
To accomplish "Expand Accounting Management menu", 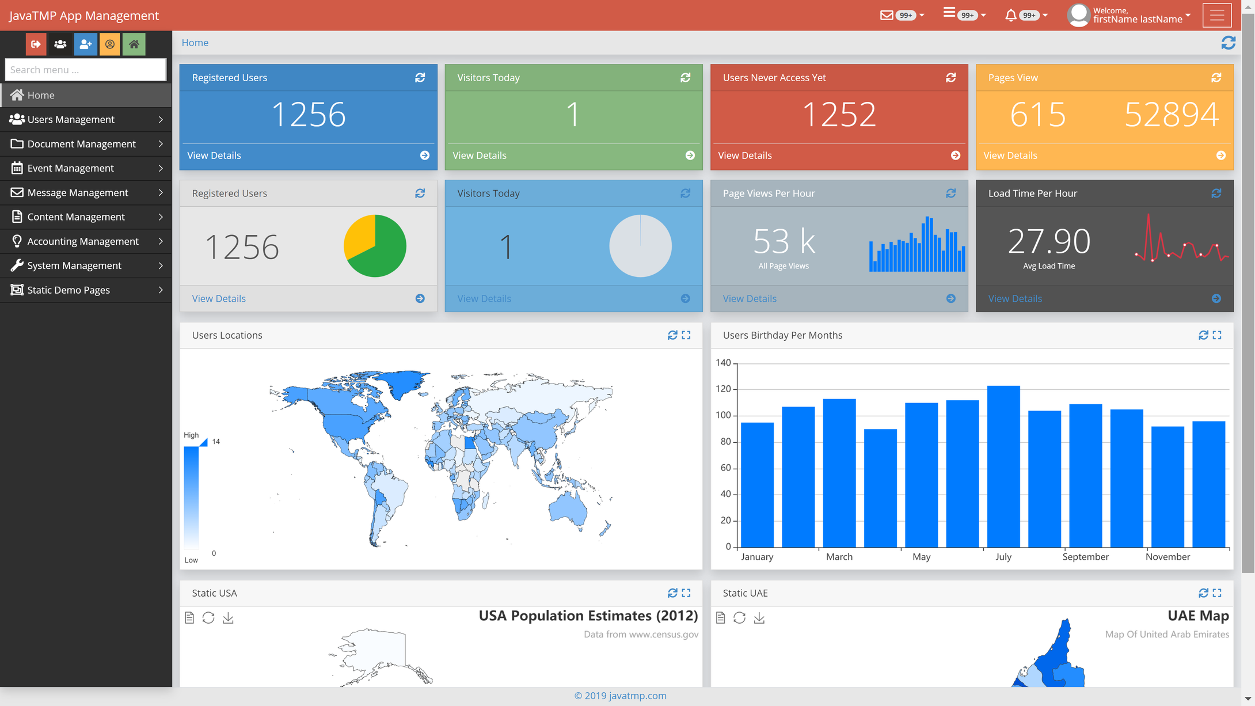I will (86, 241).
